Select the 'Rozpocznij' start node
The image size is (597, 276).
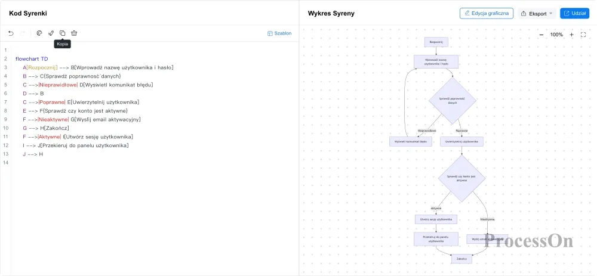coord(436,42)
